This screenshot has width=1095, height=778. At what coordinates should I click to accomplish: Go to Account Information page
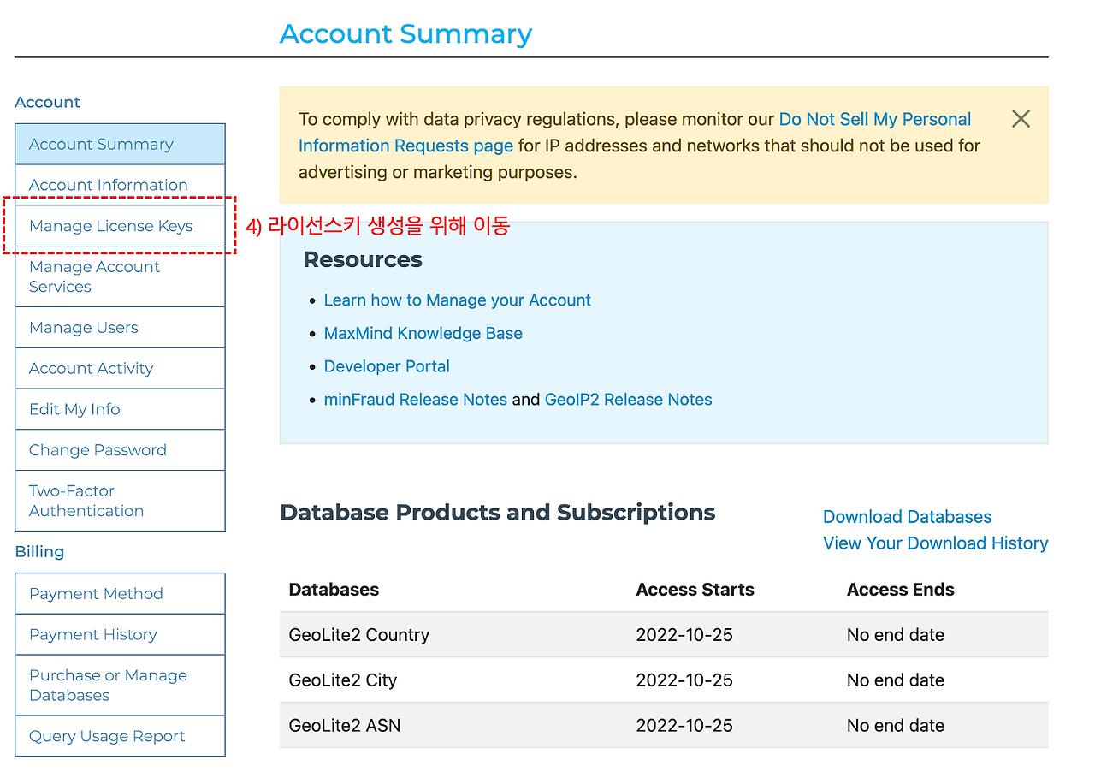108,185
